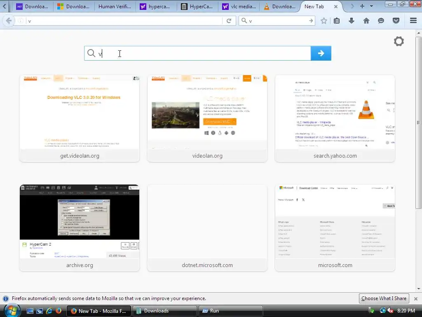Click Show Desktop quick launch icon

(30, 311)
